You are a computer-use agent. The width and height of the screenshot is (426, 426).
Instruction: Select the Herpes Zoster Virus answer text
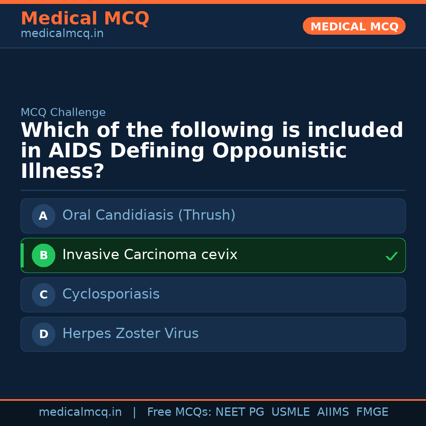click(130, 334)
